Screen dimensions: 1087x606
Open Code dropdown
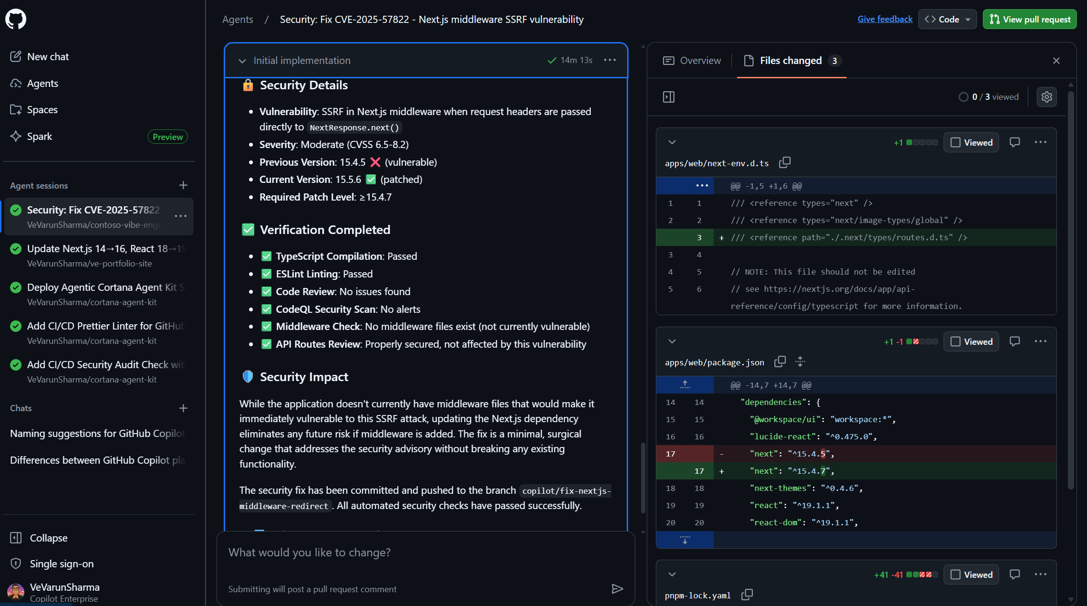(x=947, y=19)
